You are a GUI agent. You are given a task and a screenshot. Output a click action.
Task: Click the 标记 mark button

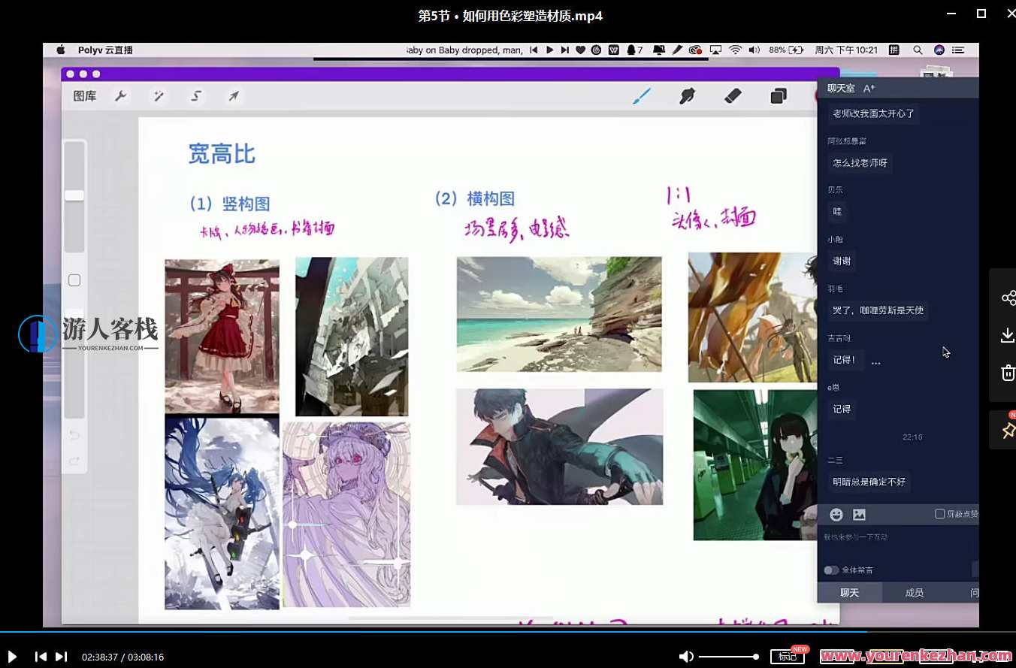pyautogui.click(x=787, y=657)
